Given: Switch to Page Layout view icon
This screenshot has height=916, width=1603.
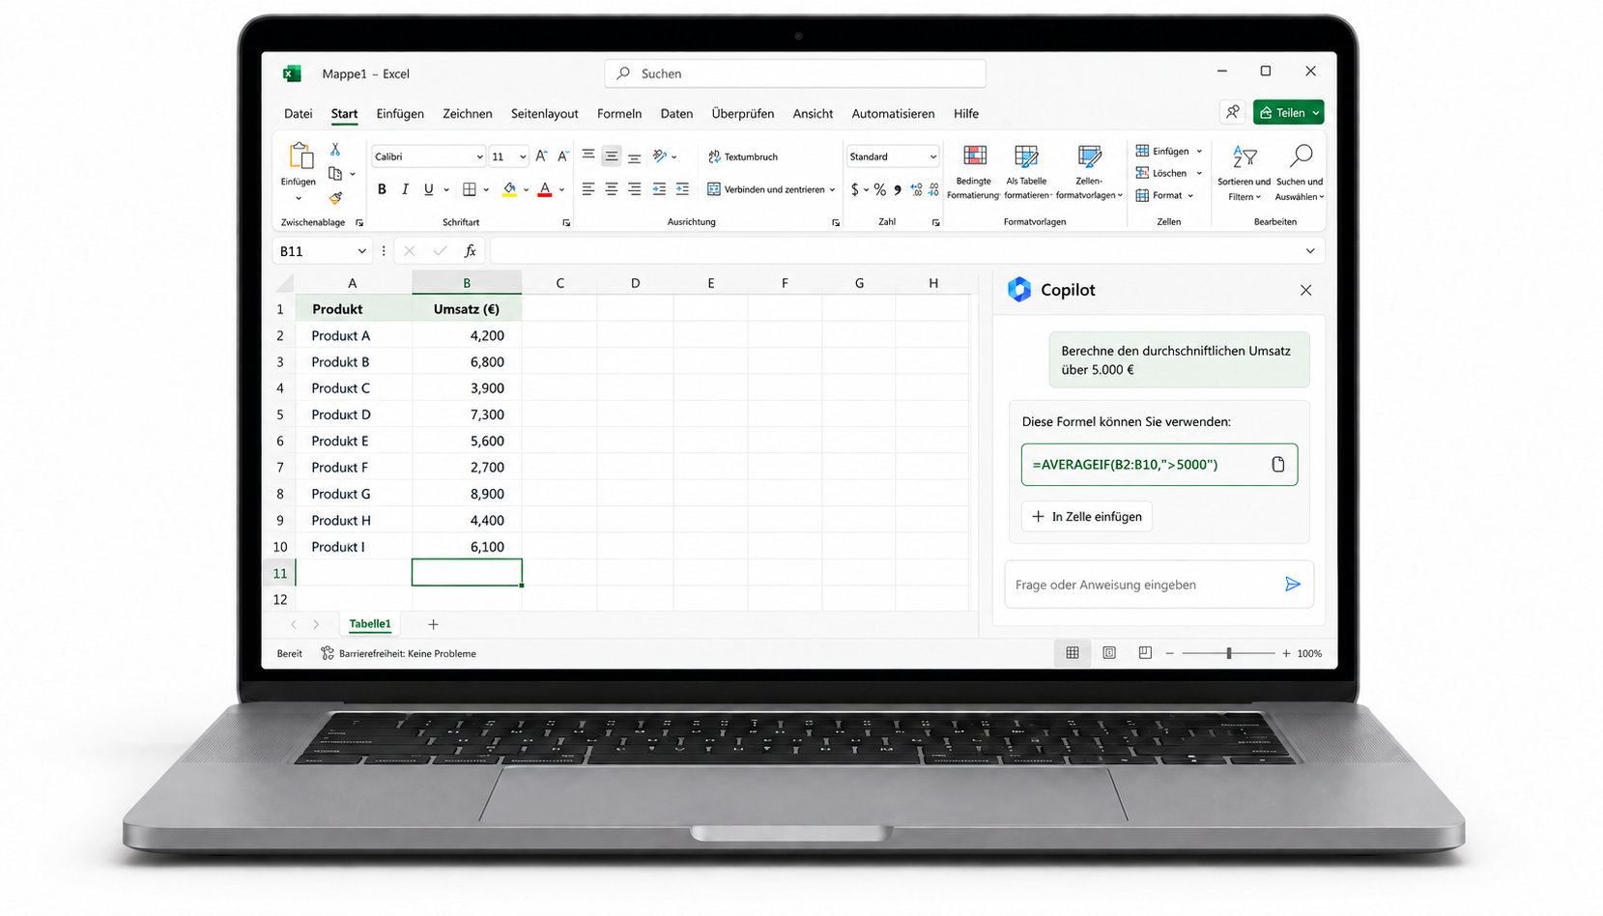Looking at the screenshot, I should click(1109, 653).
